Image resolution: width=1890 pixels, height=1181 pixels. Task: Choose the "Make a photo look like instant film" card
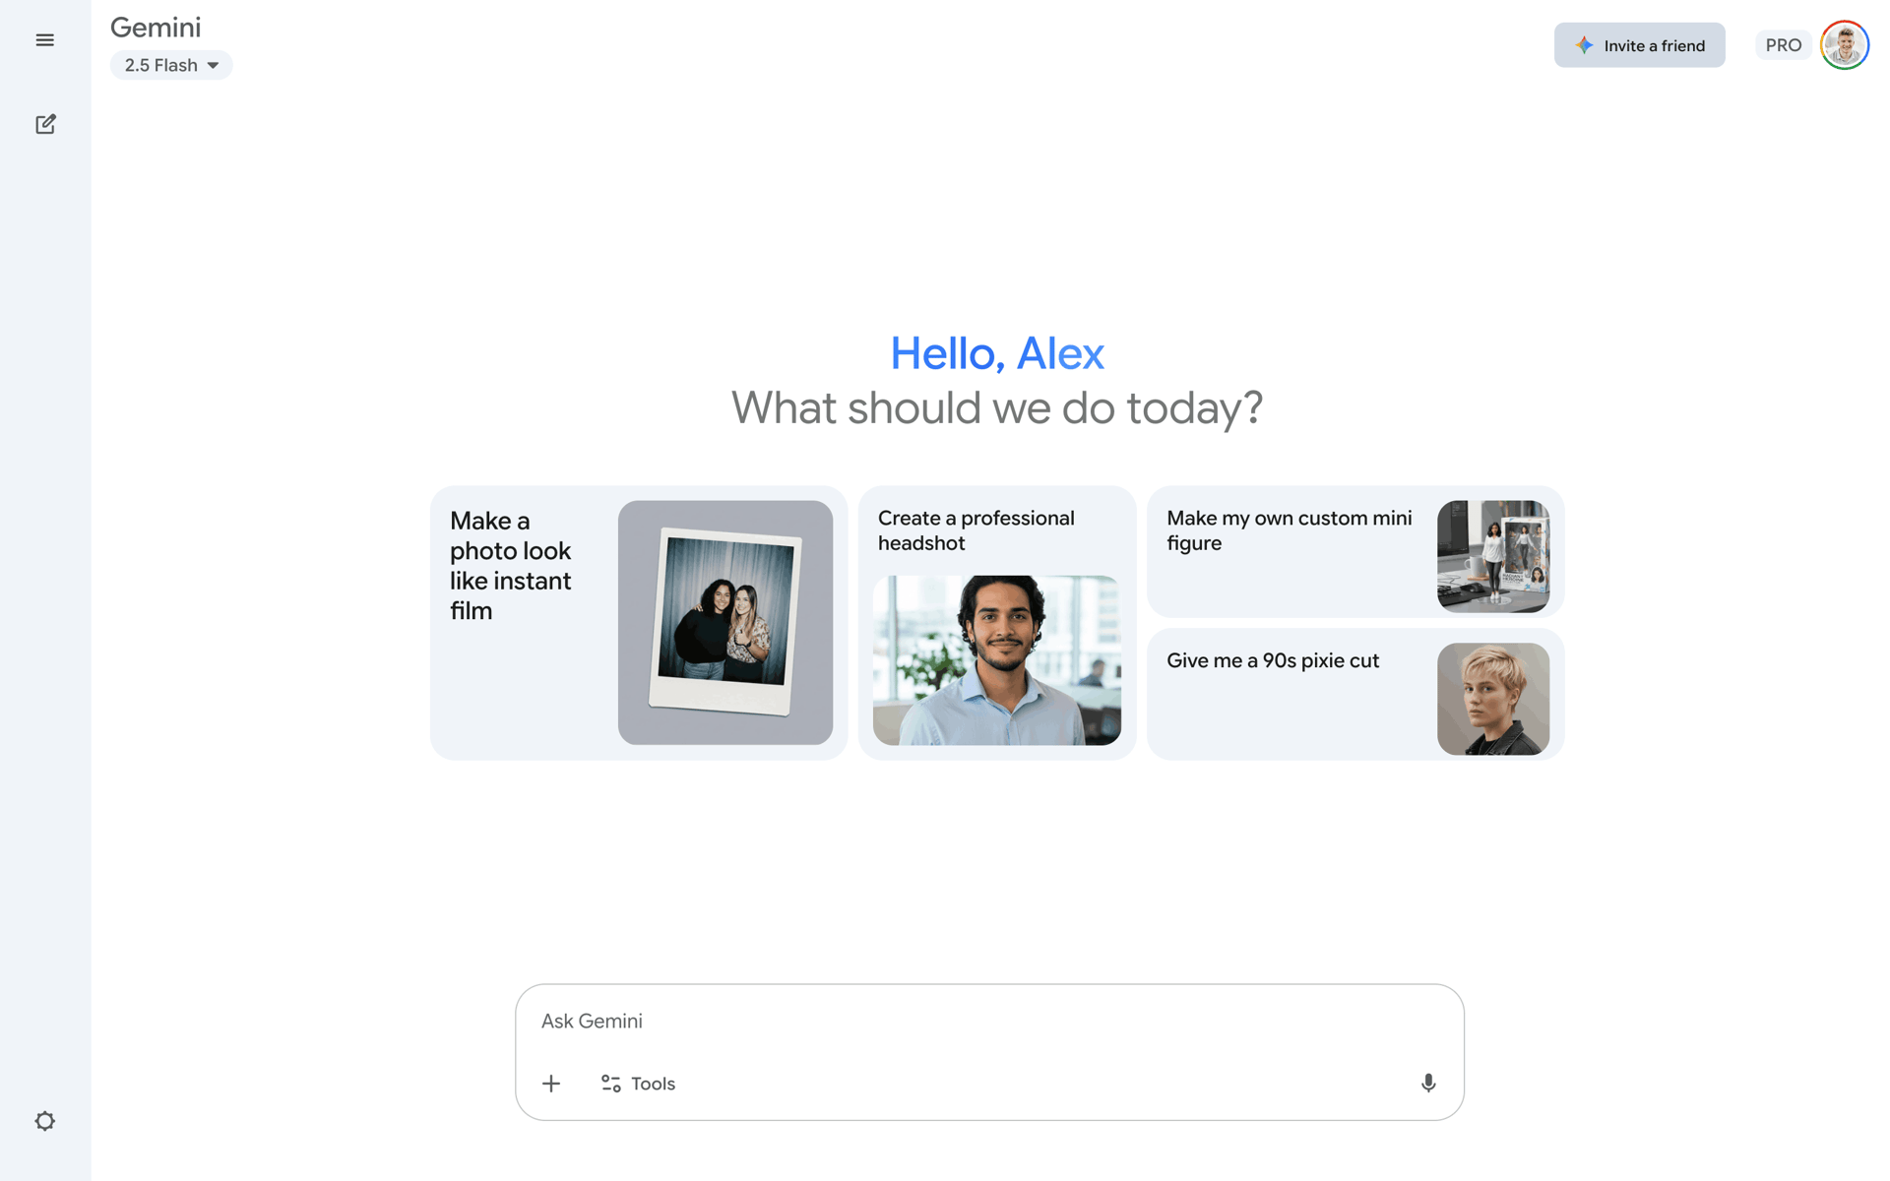[639, 623]
